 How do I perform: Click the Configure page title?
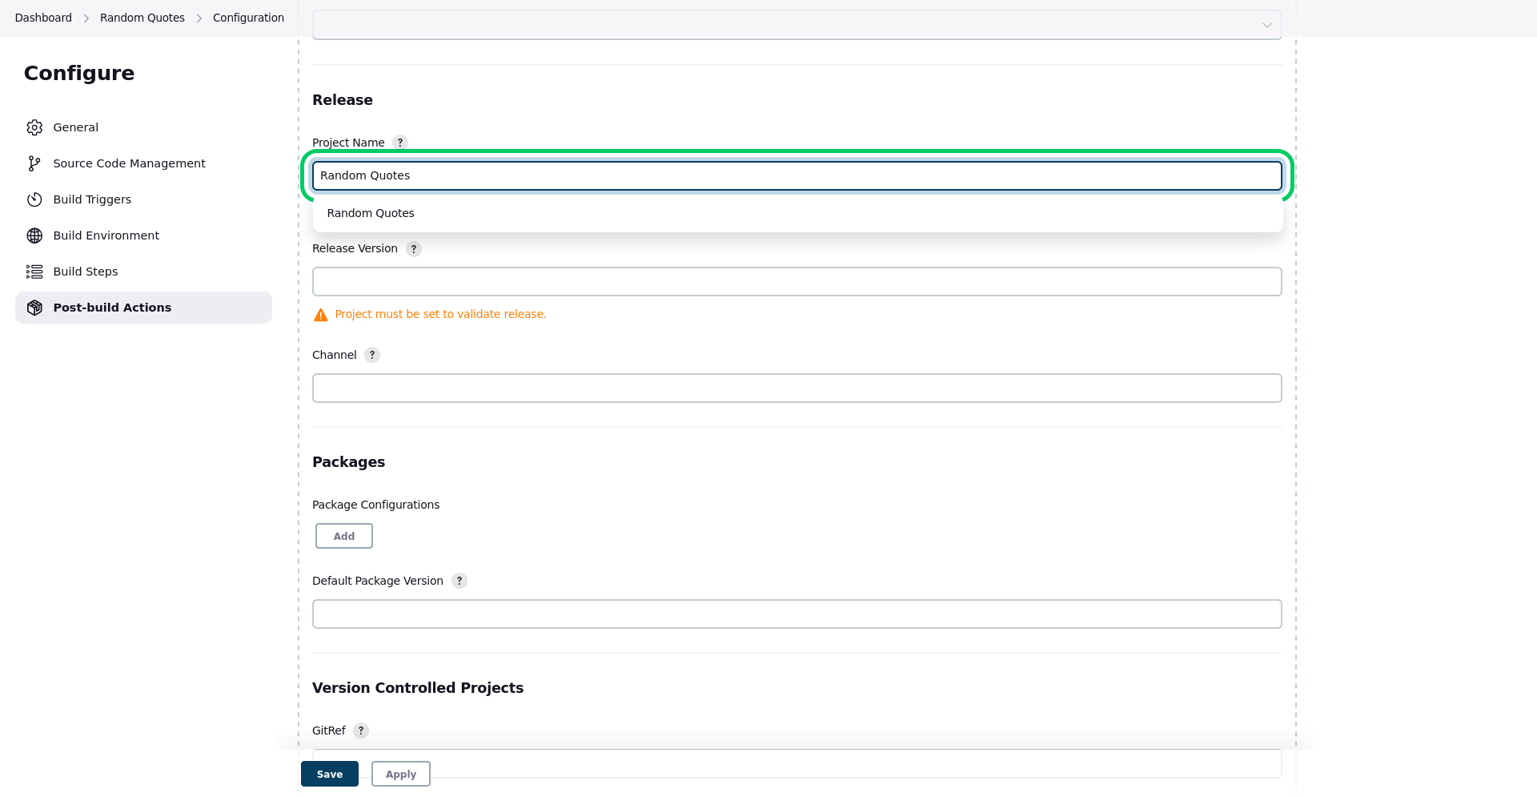click(x=79, y=73)
